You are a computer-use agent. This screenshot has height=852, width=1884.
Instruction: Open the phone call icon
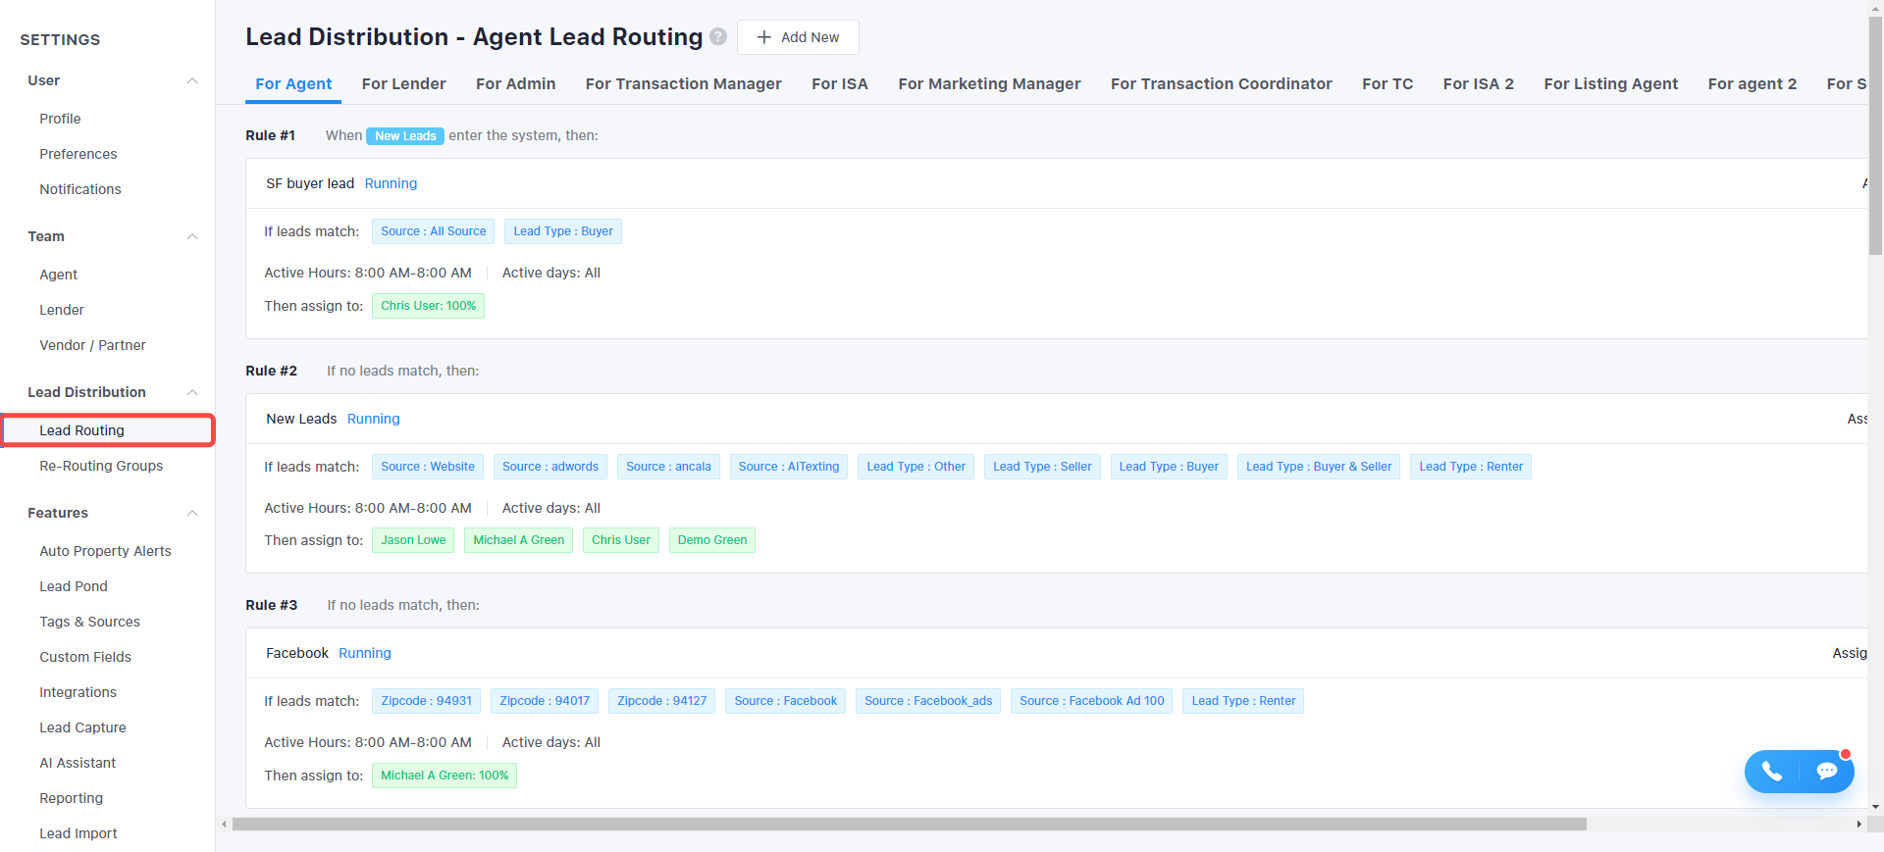pos(1771,772)
